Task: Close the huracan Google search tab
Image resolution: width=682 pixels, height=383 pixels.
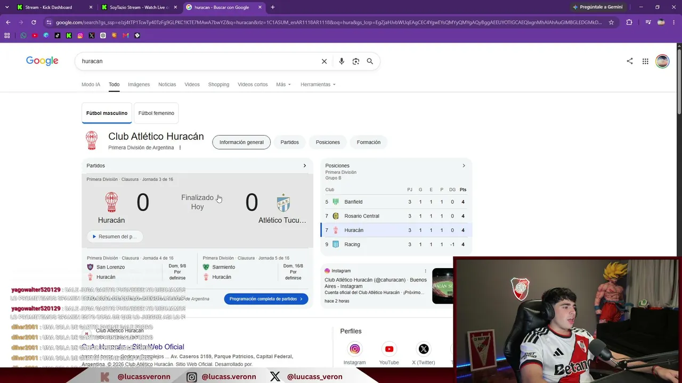Action: [x=260, y=7]
